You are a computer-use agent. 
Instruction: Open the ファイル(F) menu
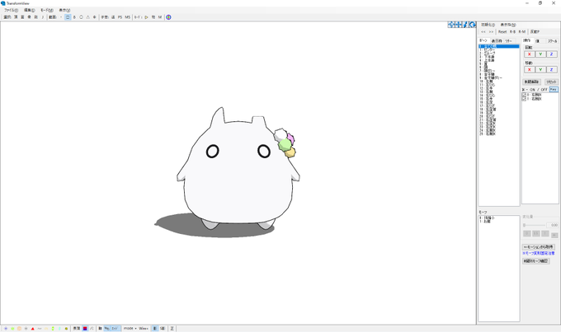point(11,11)
